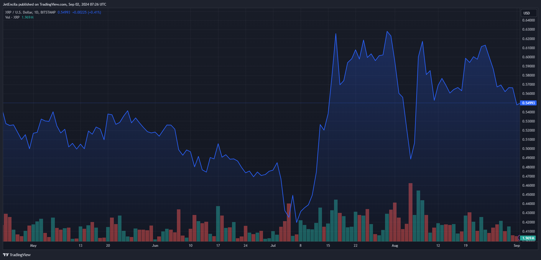Click the green 1.969M volume axis label
This screenshot has width=541, height=260.
point(528,238)
